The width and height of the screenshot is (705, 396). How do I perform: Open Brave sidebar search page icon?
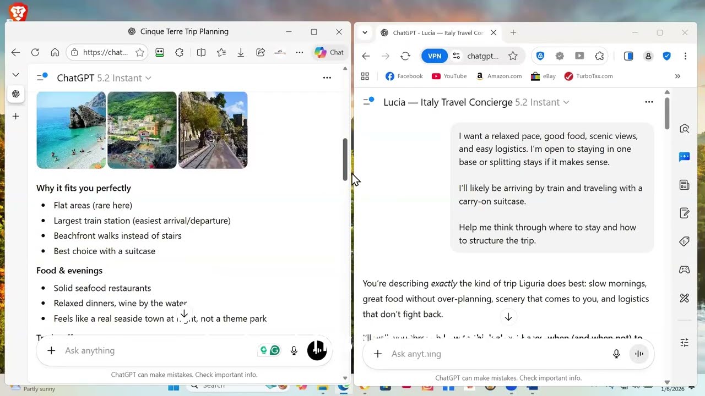tap(685, 129)
